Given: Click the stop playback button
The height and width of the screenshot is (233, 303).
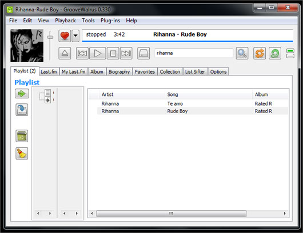Looking at the screenshot, I should 113,53.
